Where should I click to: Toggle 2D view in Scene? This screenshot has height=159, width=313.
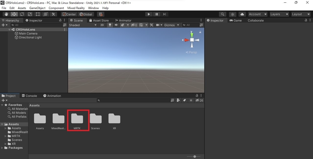point(102,25)
